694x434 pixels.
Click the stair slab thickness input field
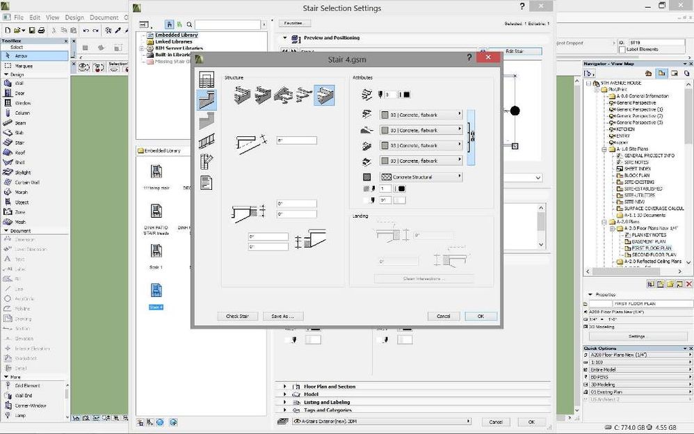click(x=296, y=140)
